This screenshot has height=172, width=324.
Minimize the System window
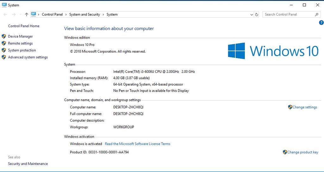pos(291,5)
